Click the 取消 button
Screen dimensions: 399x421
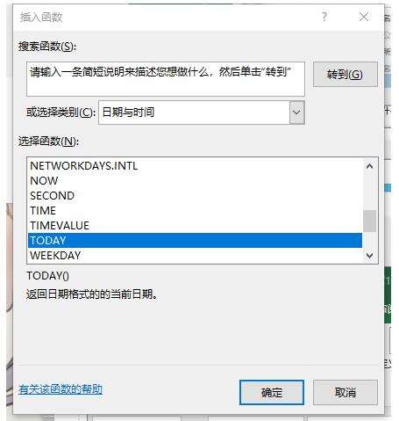[x=346, y=393]
